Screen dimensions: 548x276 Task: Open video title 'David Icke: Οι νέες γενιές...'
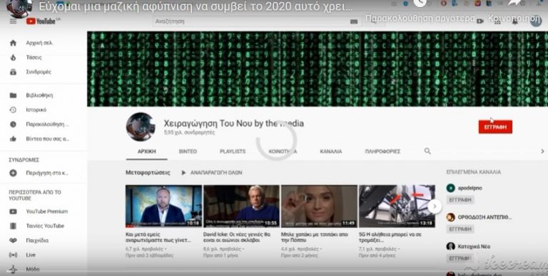237,238
